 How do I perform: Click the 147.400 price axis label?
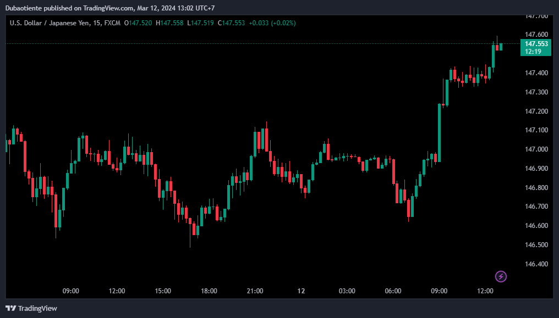[536, 73]
